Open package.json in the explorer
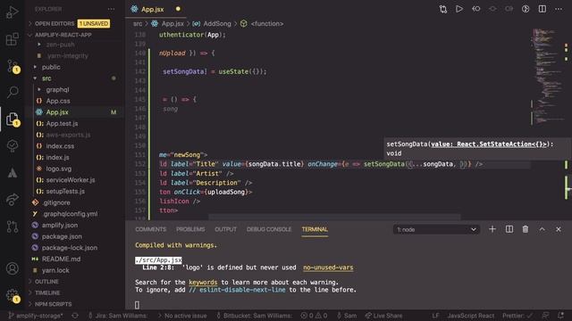 [62, 236]
